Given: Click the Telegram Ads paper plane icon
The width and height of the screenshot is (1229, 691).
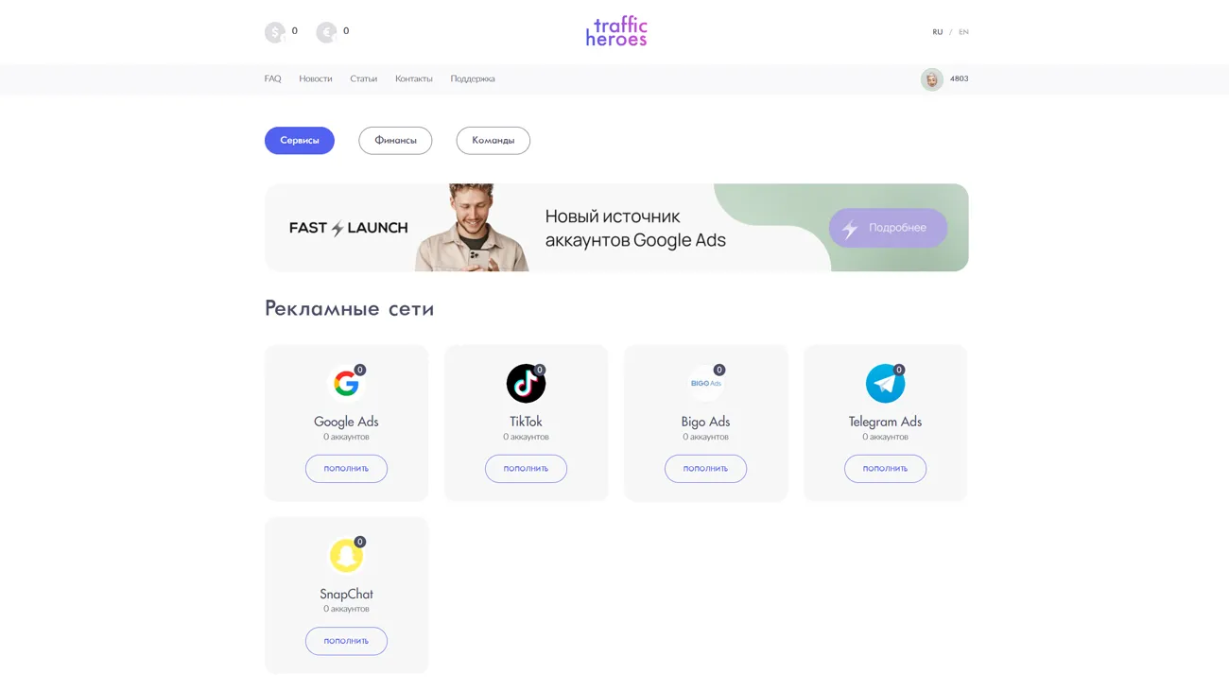Looking at the screenshot, I should 885,384.
